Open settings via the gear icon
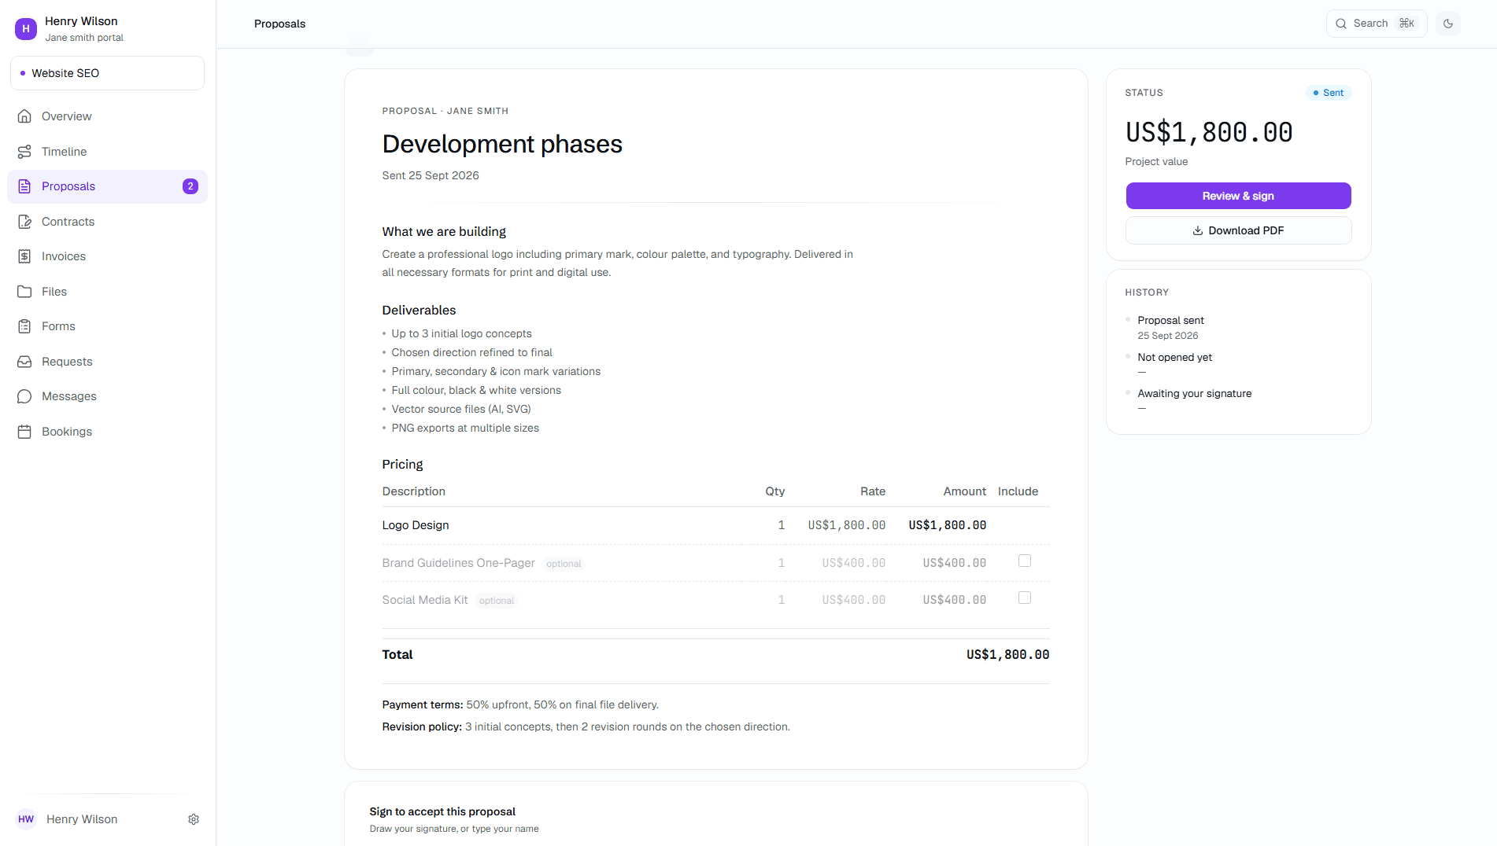 [194, 819]
